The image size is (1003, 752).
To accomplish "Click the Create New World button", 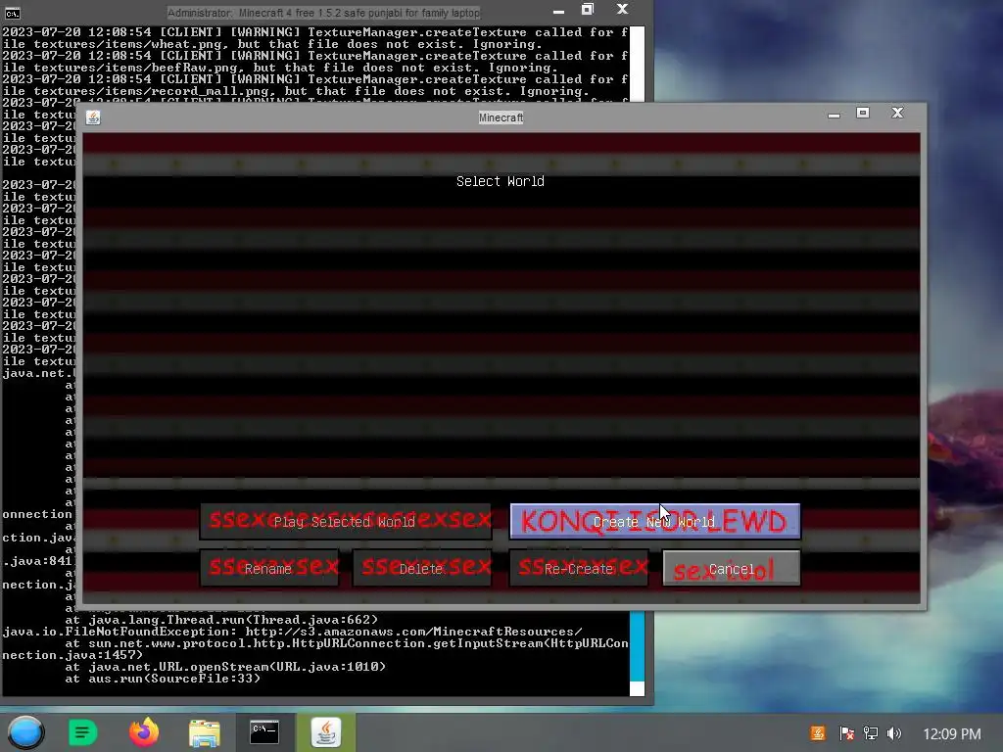I will tap(654, 521).
